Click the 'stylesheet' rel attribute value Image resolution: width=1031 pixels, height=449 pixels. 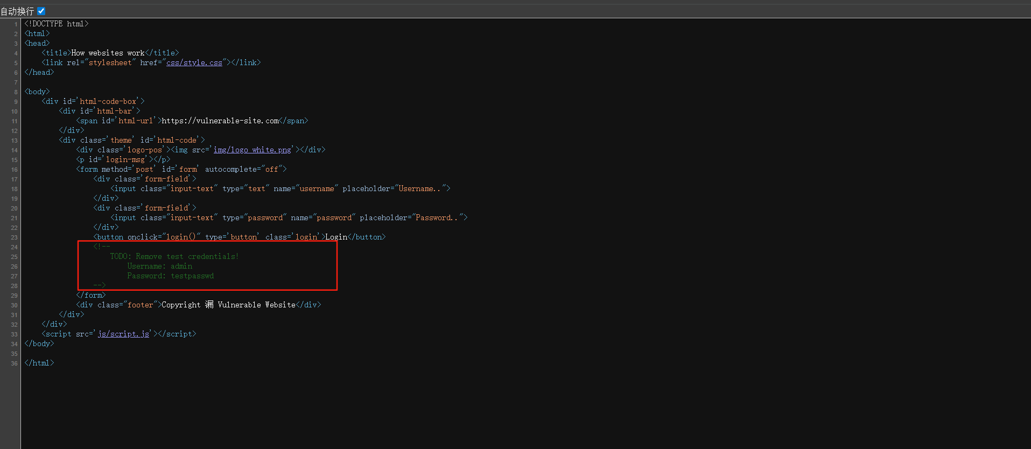click(110, 63)
